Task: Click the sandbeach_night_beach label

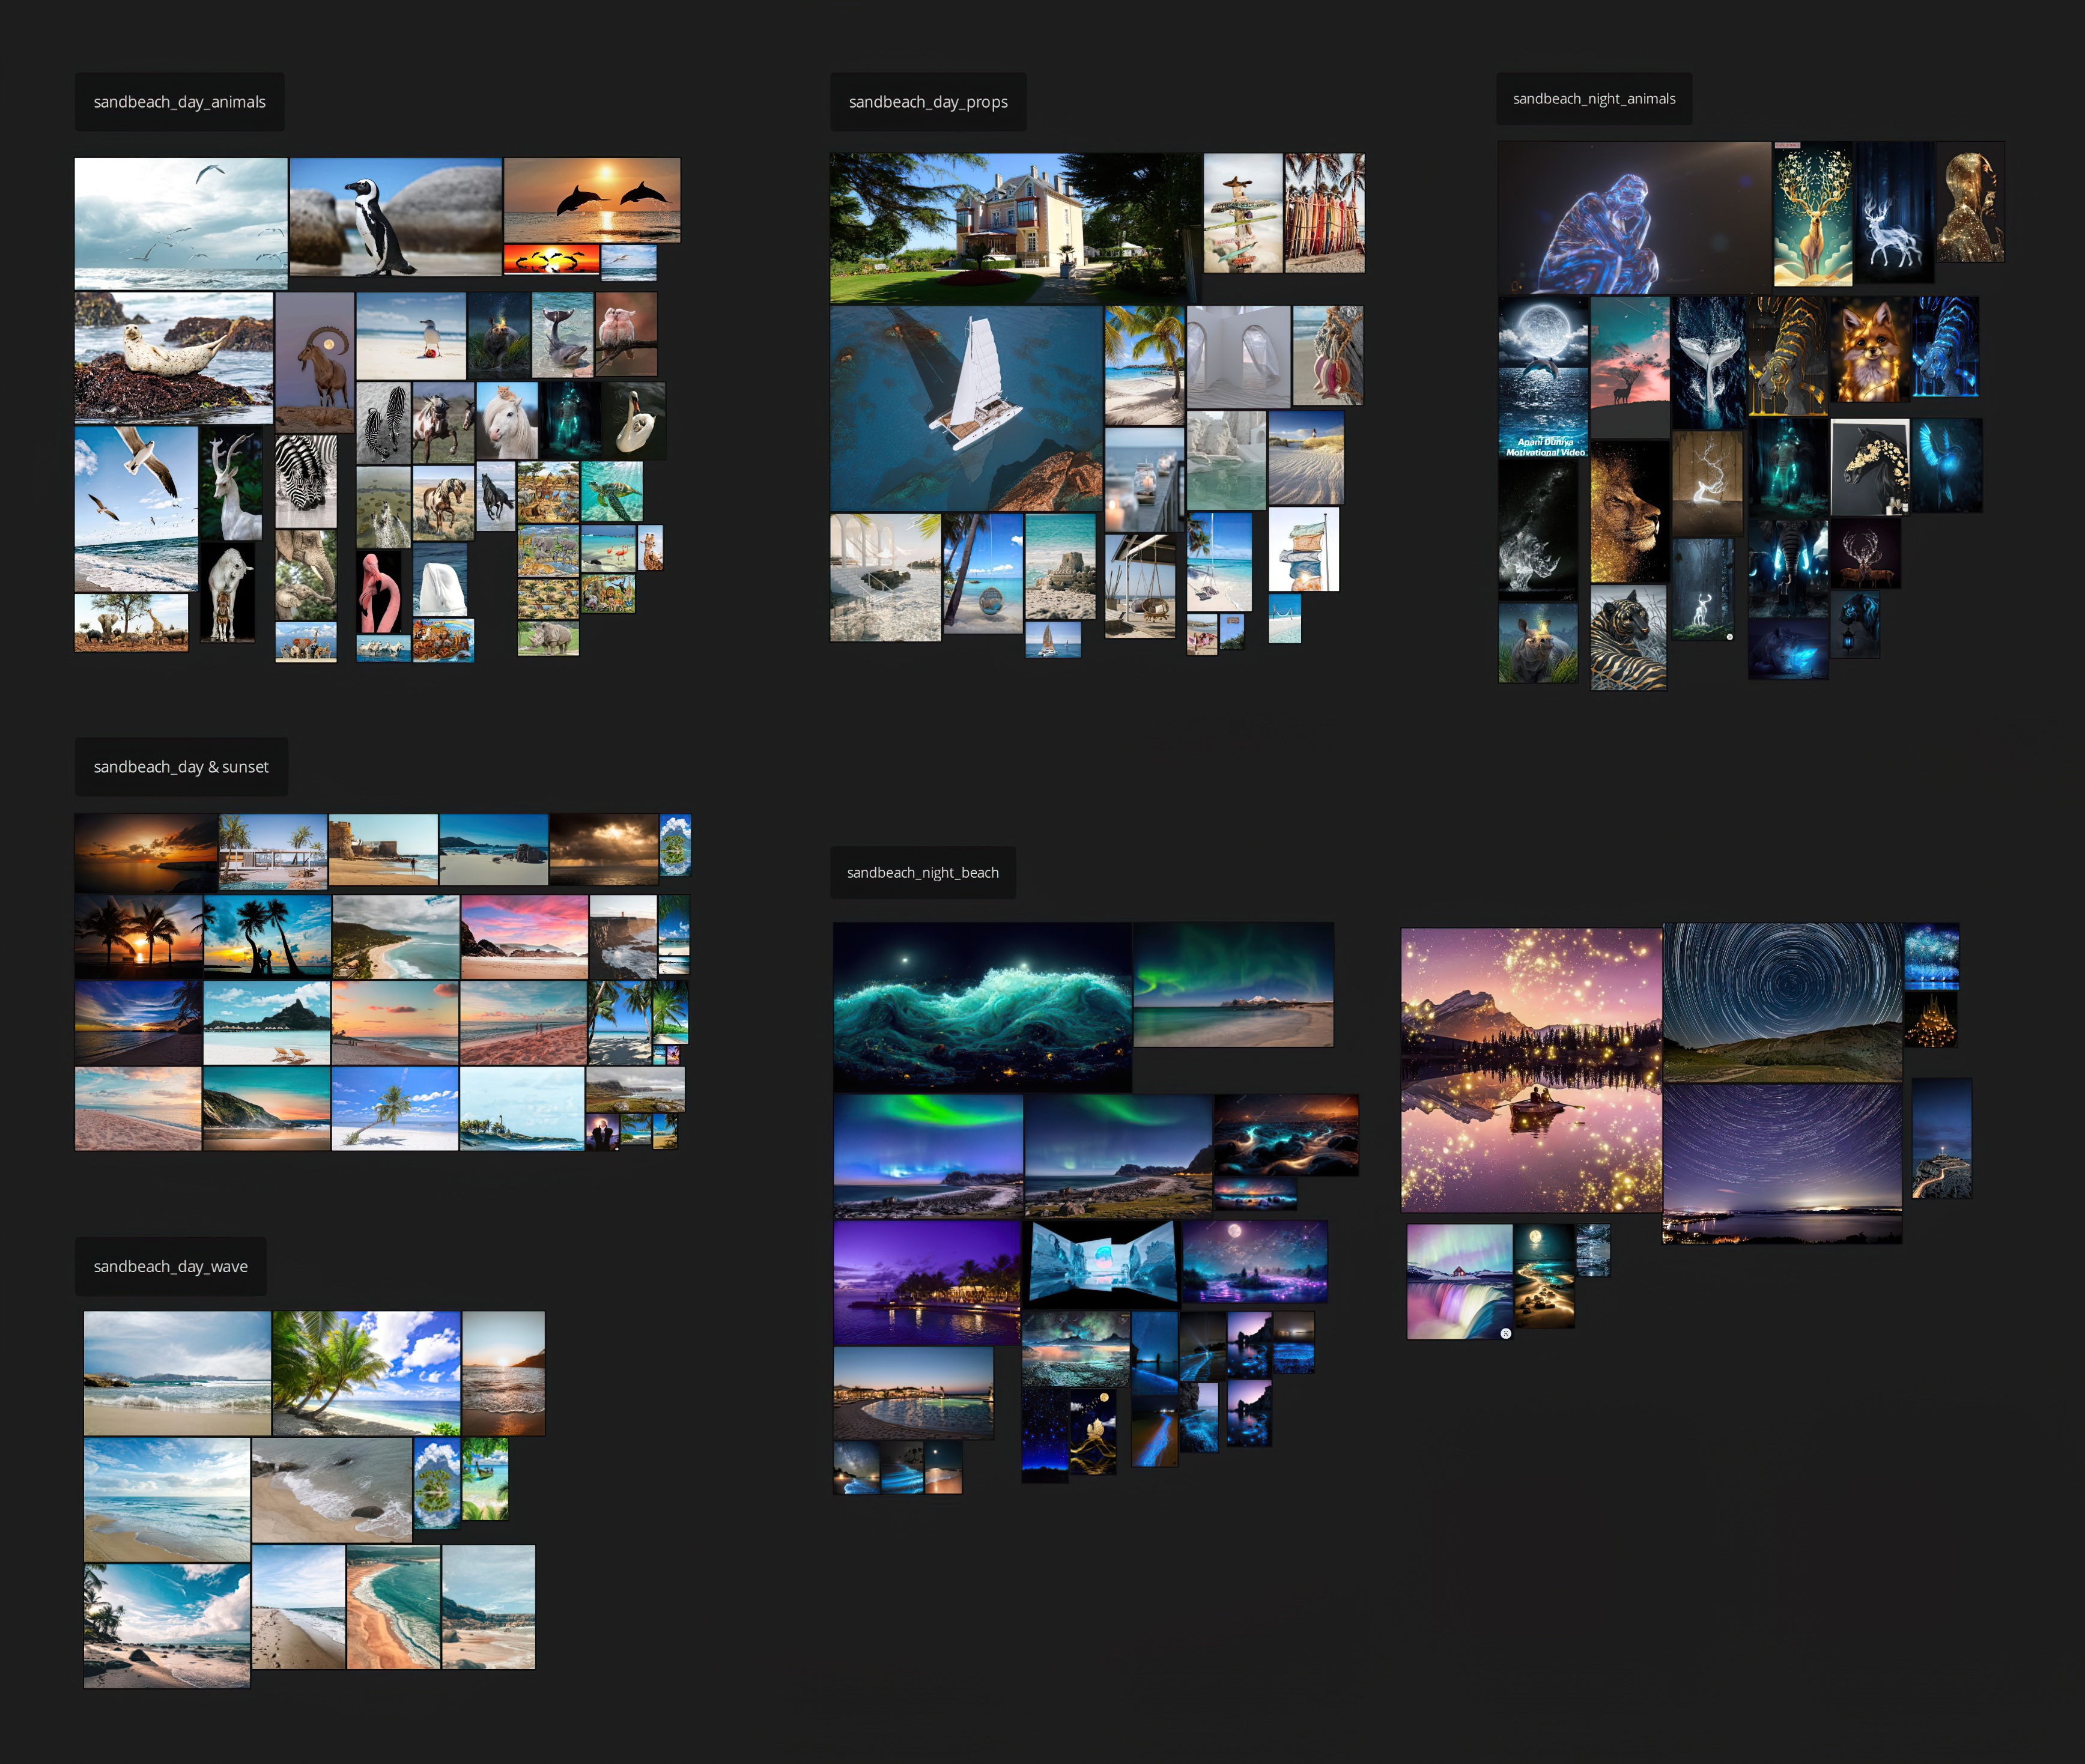Action: [x=922, y=873]
